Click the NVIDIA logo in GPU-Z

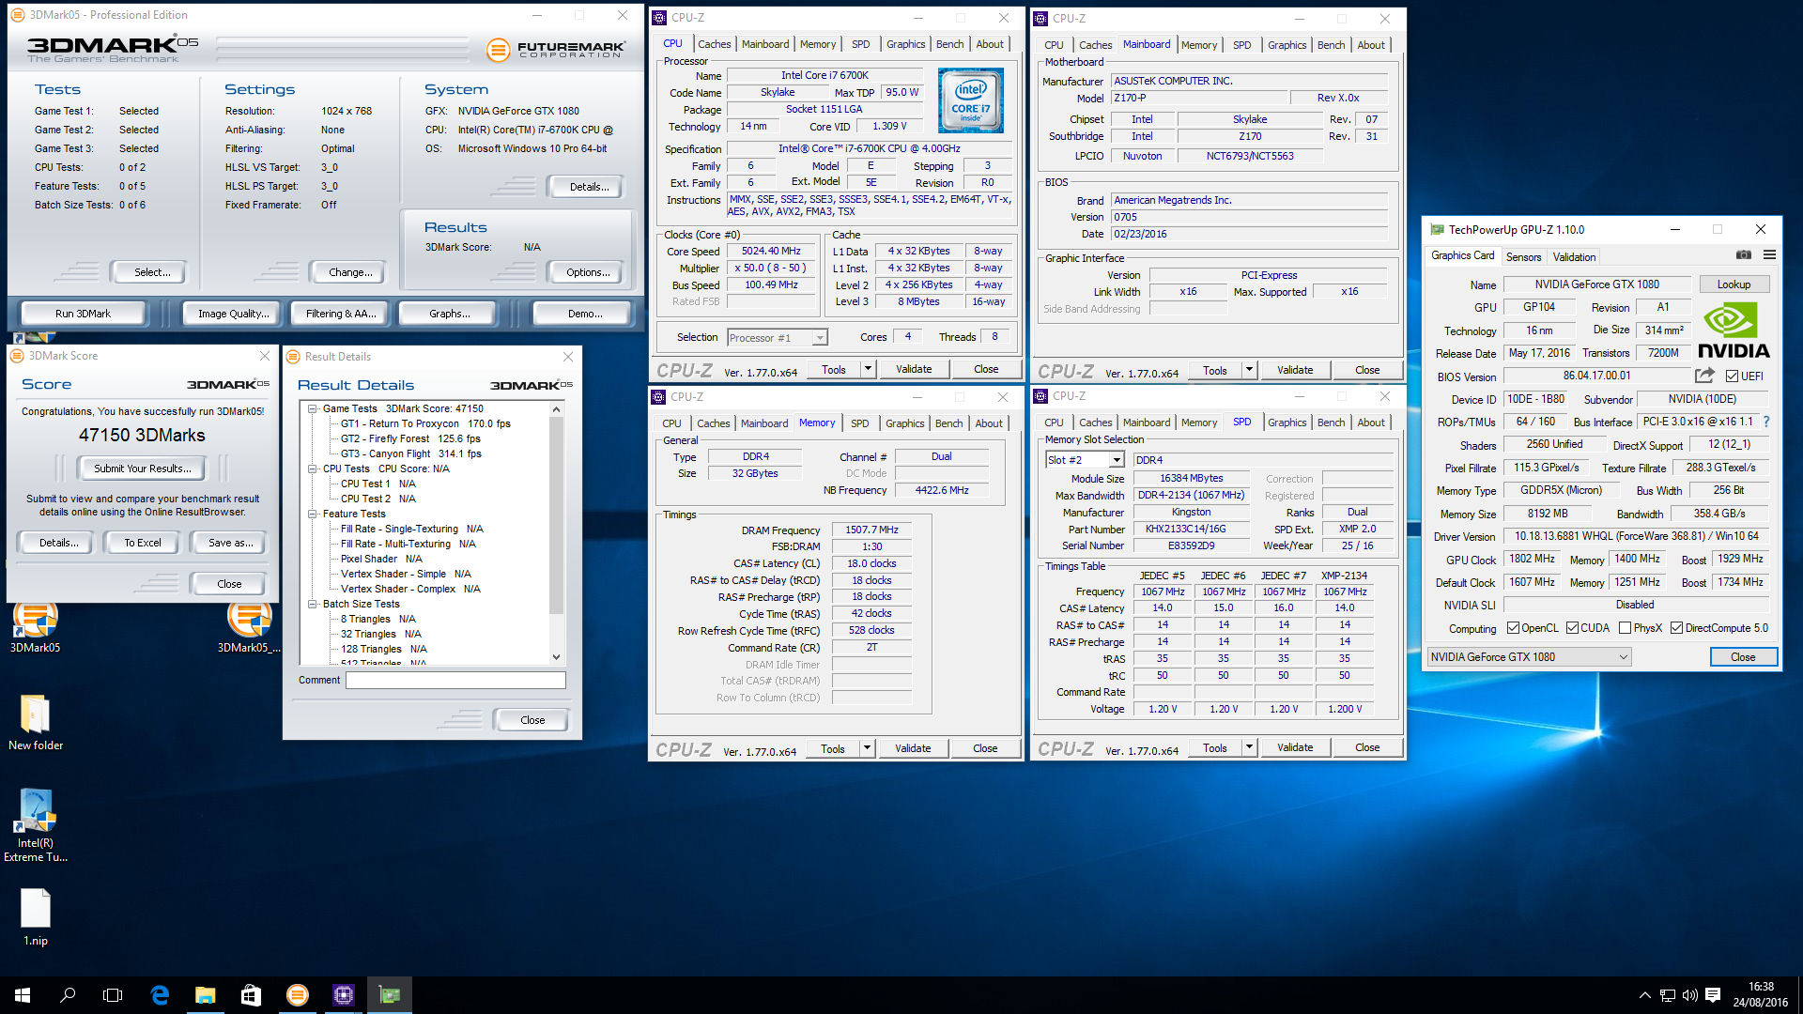point(1734,331)
